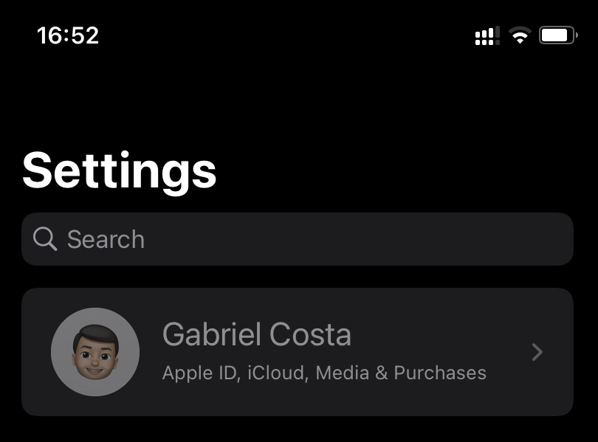
Task: Tap the ID text after Apple
Action: 227,373
